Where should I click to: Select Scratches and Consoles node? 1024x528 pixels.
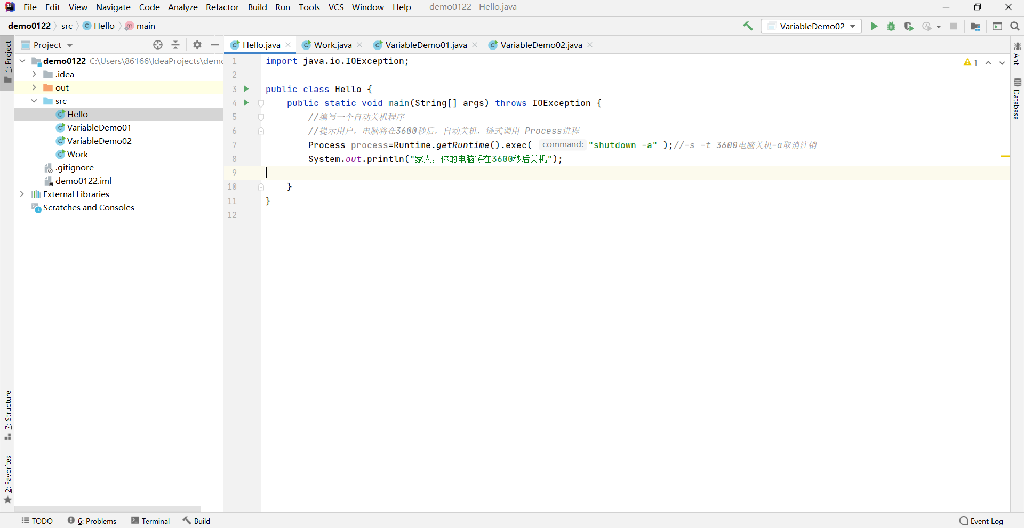[89, 207]
